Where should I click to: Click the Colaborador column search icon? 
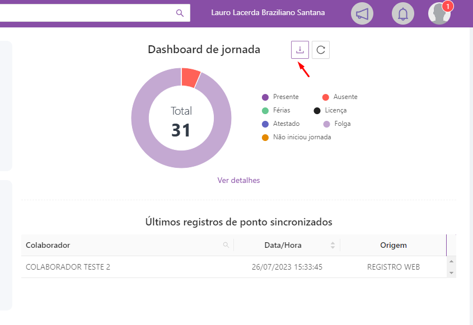[226, 245]
